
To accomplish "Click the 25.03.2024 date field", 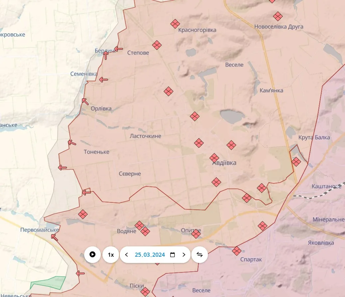I will 150,255.
